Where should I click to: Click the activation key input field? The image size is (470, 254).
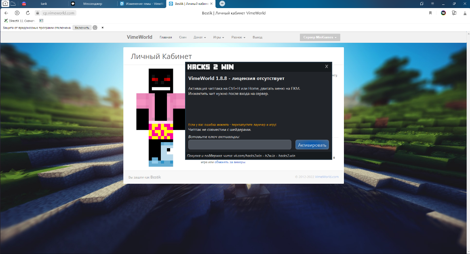(x=240, y=145)
